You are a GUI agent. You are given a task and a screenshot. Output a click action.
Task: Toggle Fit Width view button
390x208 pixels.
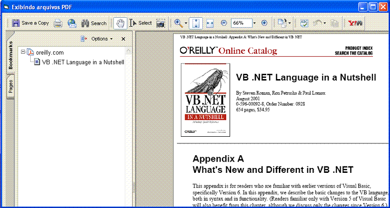coord(210,23)
